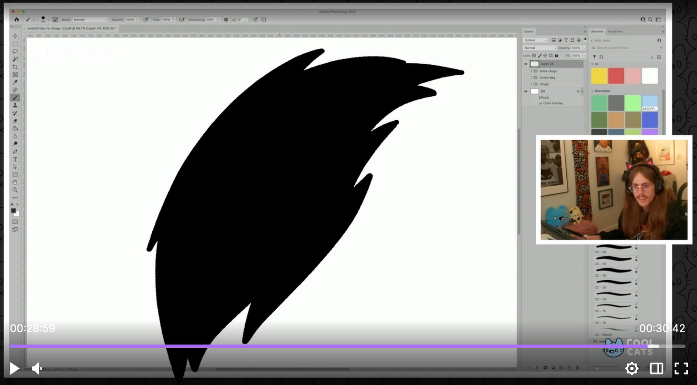Select the Frame tool
This screenshot has height=385, width=697.
pos(15,74)
